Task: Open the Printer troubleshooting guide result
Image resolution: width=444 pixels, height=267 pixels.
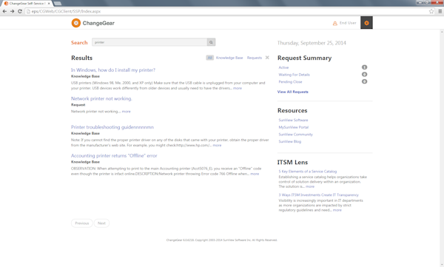Action: [112, 127]
